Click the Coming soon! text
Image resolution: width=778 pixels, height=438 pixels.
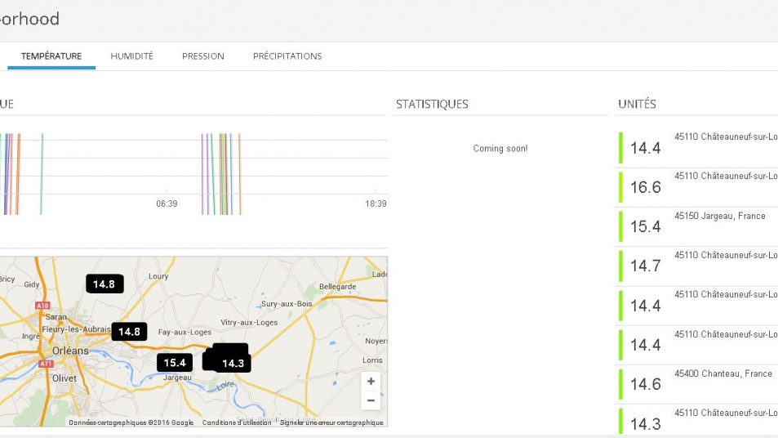pyautogui.click(x=500, y=149)
